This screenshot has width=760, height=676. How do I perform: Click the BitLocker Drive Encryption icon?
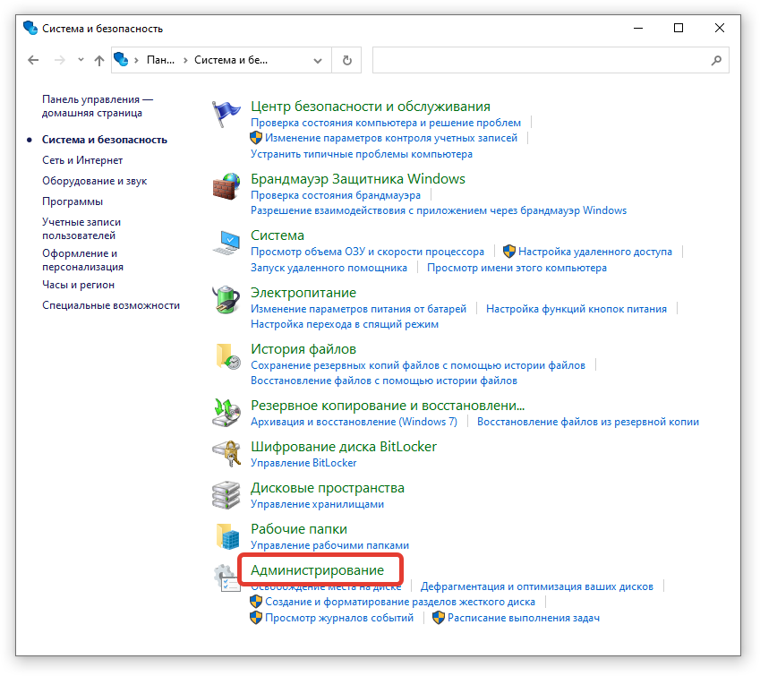(x=225, y=453)
